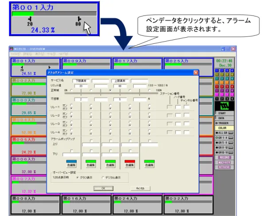Select olive pen button 2 in side panel
This screenshot has width=264, height=216.
222,75
